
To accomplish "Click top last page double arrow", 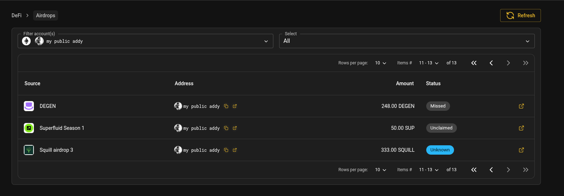I will [525, 63].
